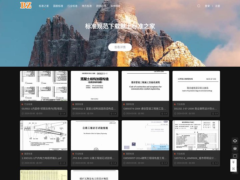240x180 pixels.
Task: Open the JTG E41-2005 公路工程岩石试验 title
Action: click(93, 158)
